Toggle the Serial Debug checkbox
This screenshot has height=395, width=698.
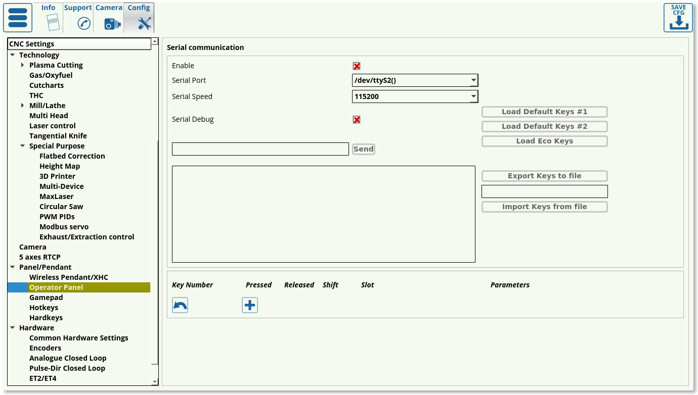357,120
